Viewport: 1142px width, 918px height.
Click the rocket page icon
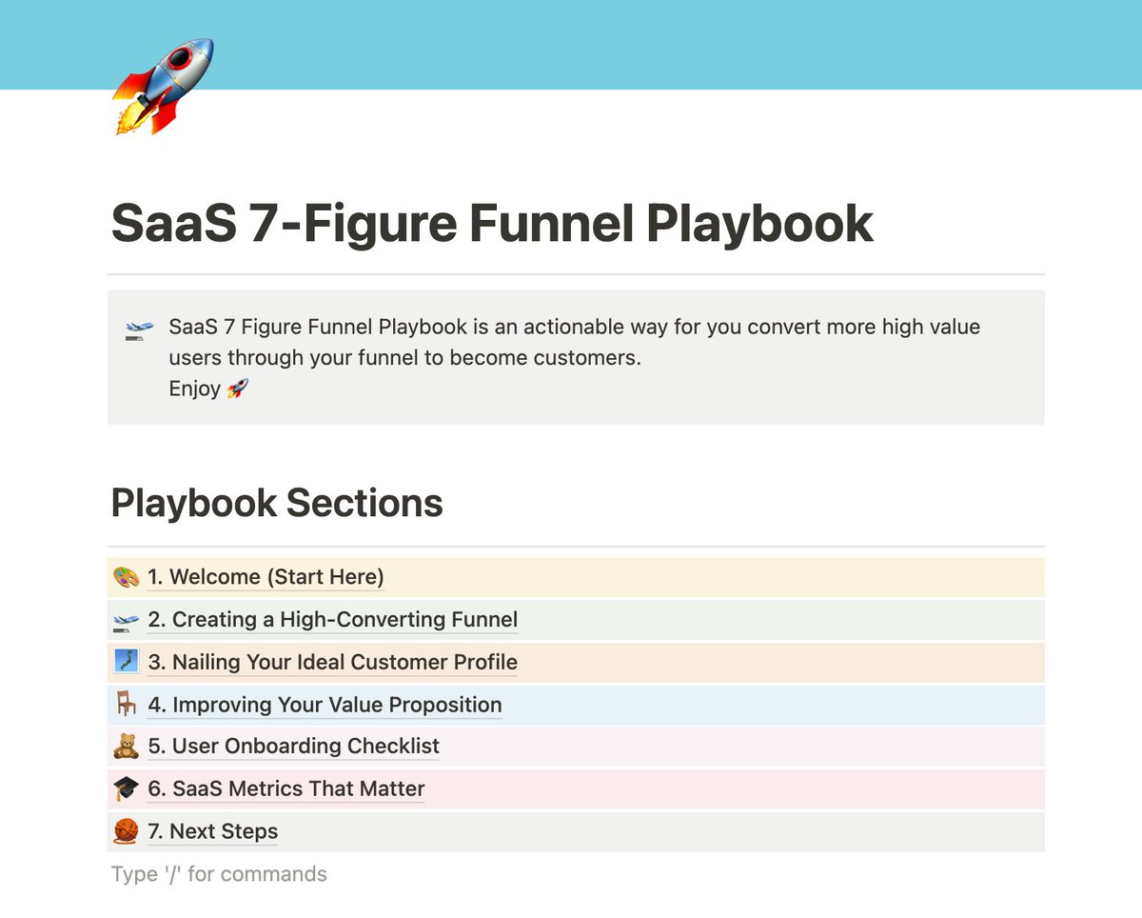click(x=163, y=88)
